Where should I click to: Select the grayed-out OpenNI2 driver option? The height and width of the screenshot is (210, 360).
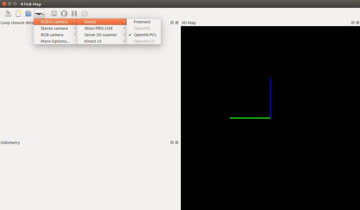144,28
